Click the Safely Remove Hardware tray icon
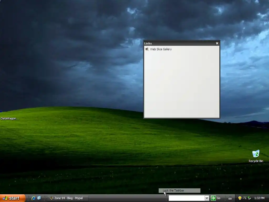269x202 pixels. tap(249, 198)
